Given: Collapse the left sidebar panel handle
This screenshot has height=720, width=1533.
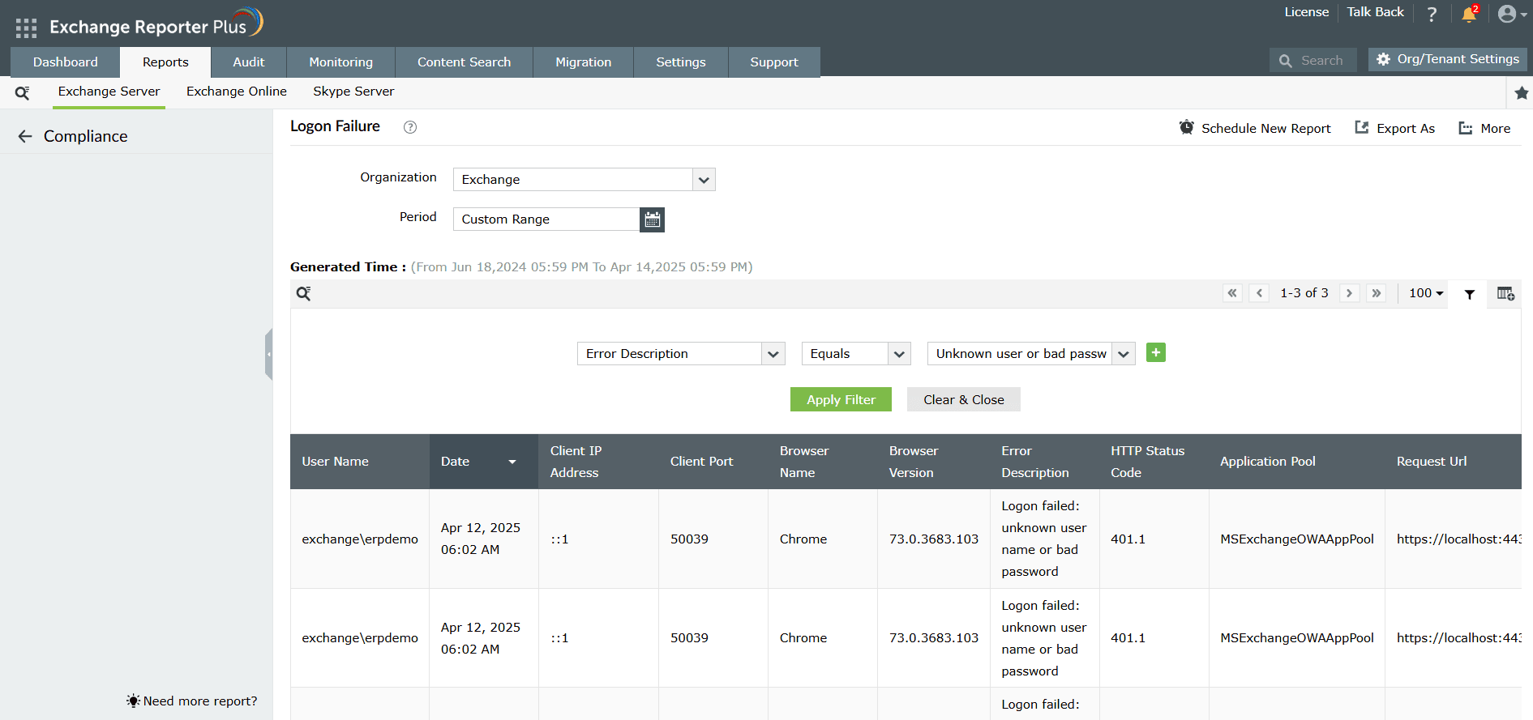Looking at the screenshot, I should click(x=268, y=354).
